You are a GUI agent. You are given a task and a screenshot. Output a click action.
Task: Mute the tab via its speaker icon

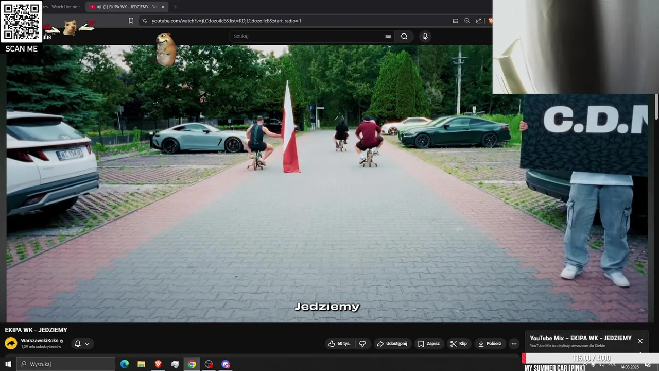(99, 7)
